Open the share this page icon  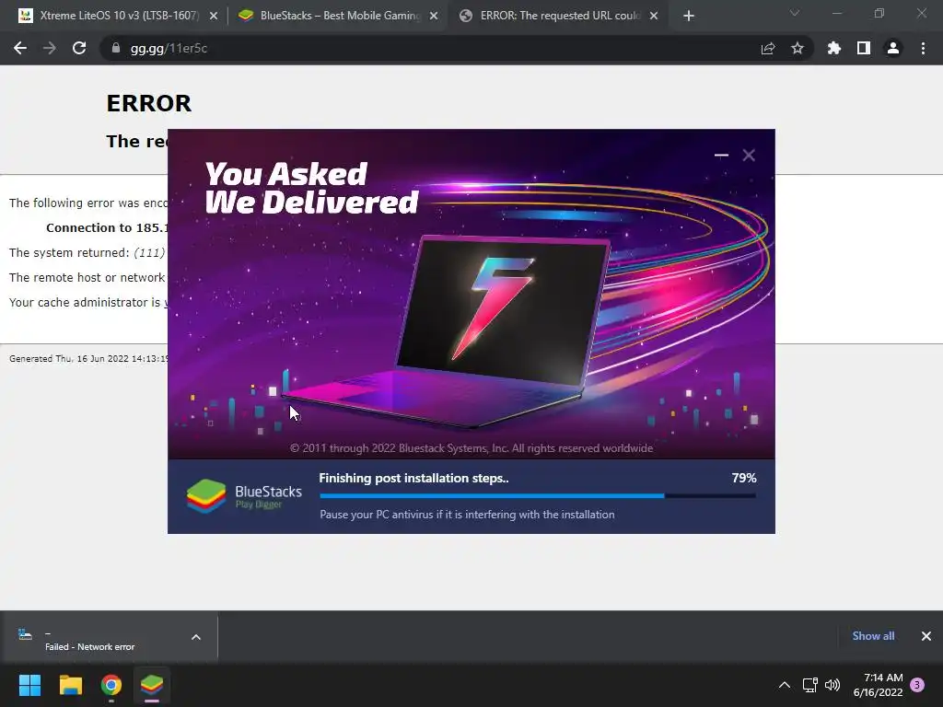768,48
